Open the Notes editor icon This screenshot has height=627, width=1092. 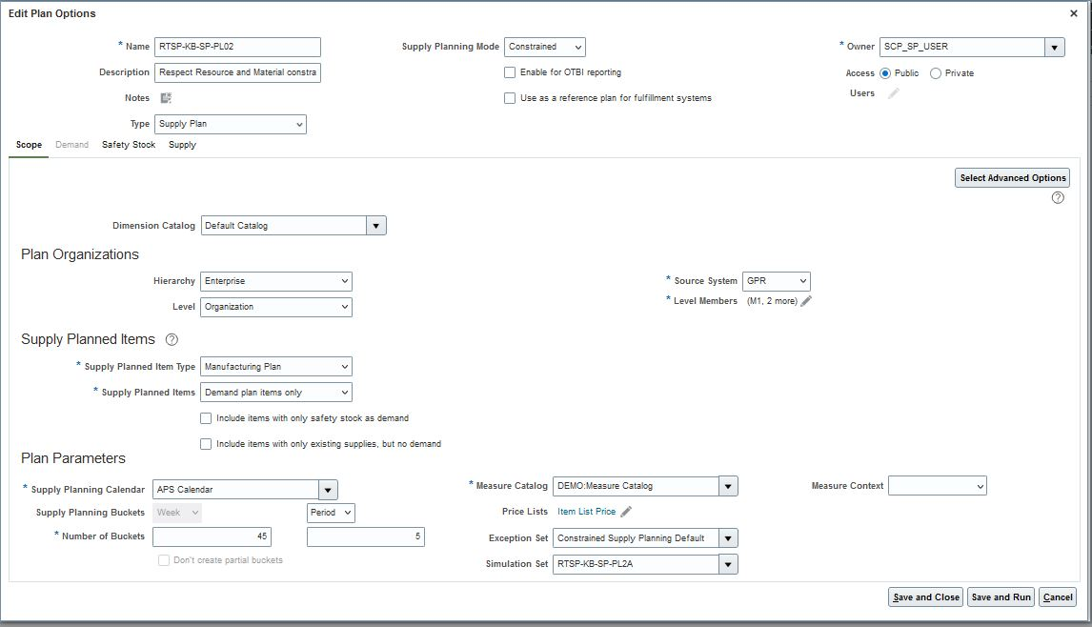click(166, 98)
